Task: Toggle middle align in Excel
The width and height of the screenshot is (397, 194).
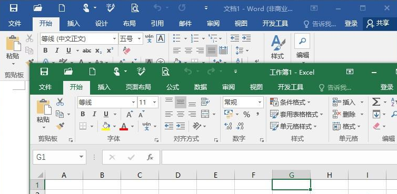Action: (181, 102)
